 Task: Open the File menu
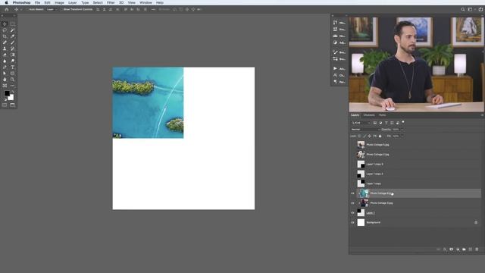pyautogui.click(x=37, y=2)
